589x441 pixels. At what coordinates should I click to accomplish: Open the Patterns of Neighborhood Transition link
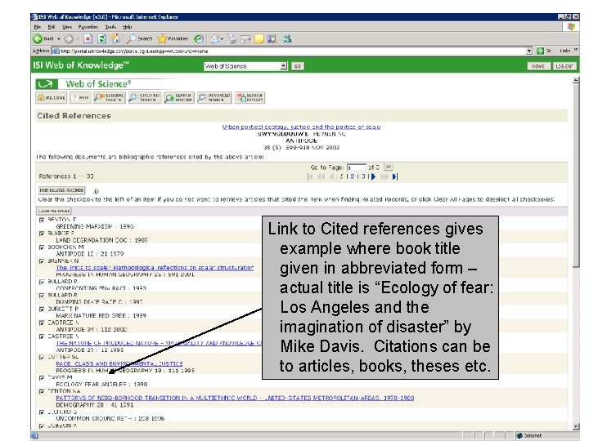tap(235, 398)
